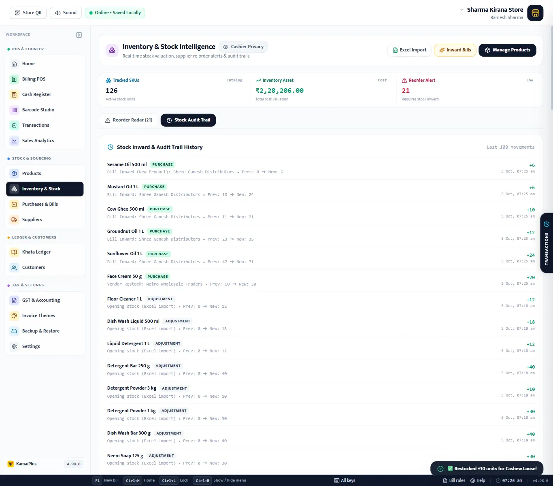Screen dimensions: 553x486
Task: Switch to Reorder Radar (21) tab
Action: coord(129,120)
